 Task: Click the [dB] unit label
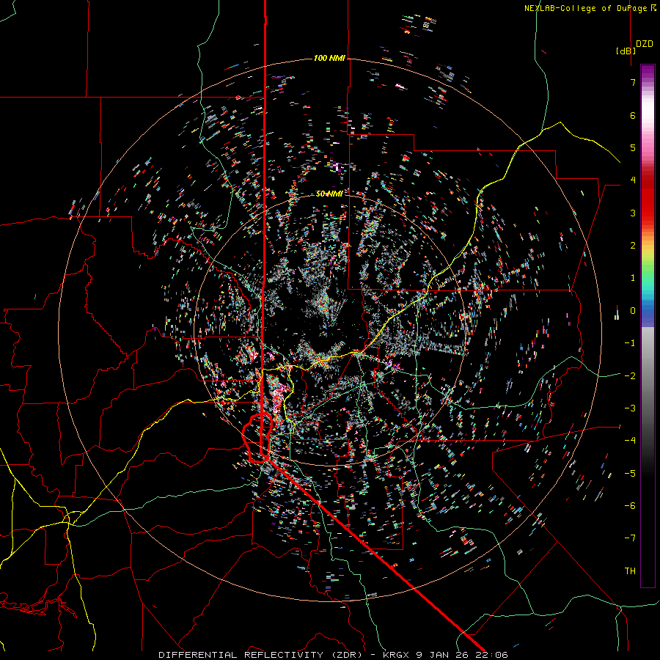626,51
